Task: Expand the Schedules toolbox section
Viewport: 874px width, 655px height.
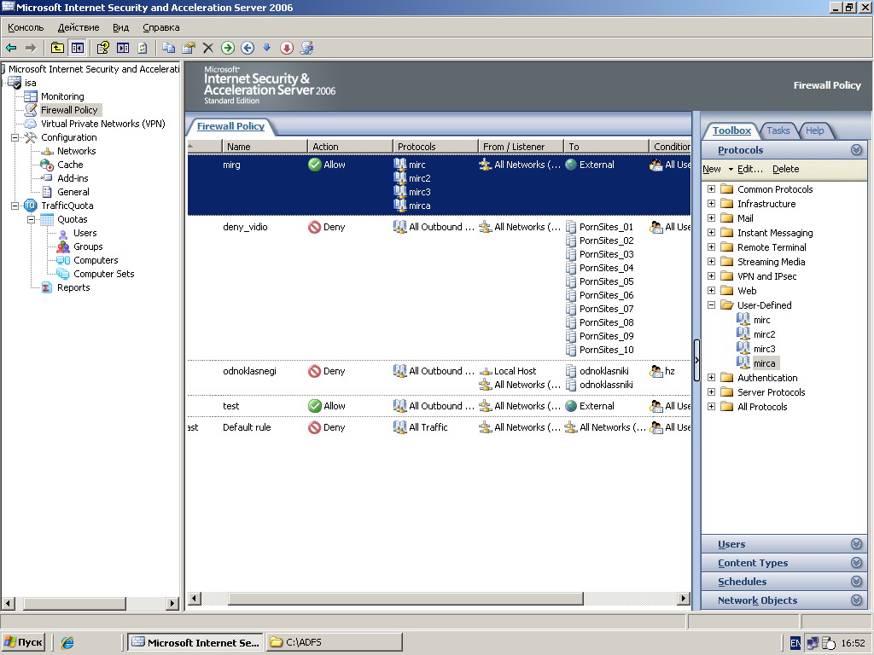Action: [784, 582]
